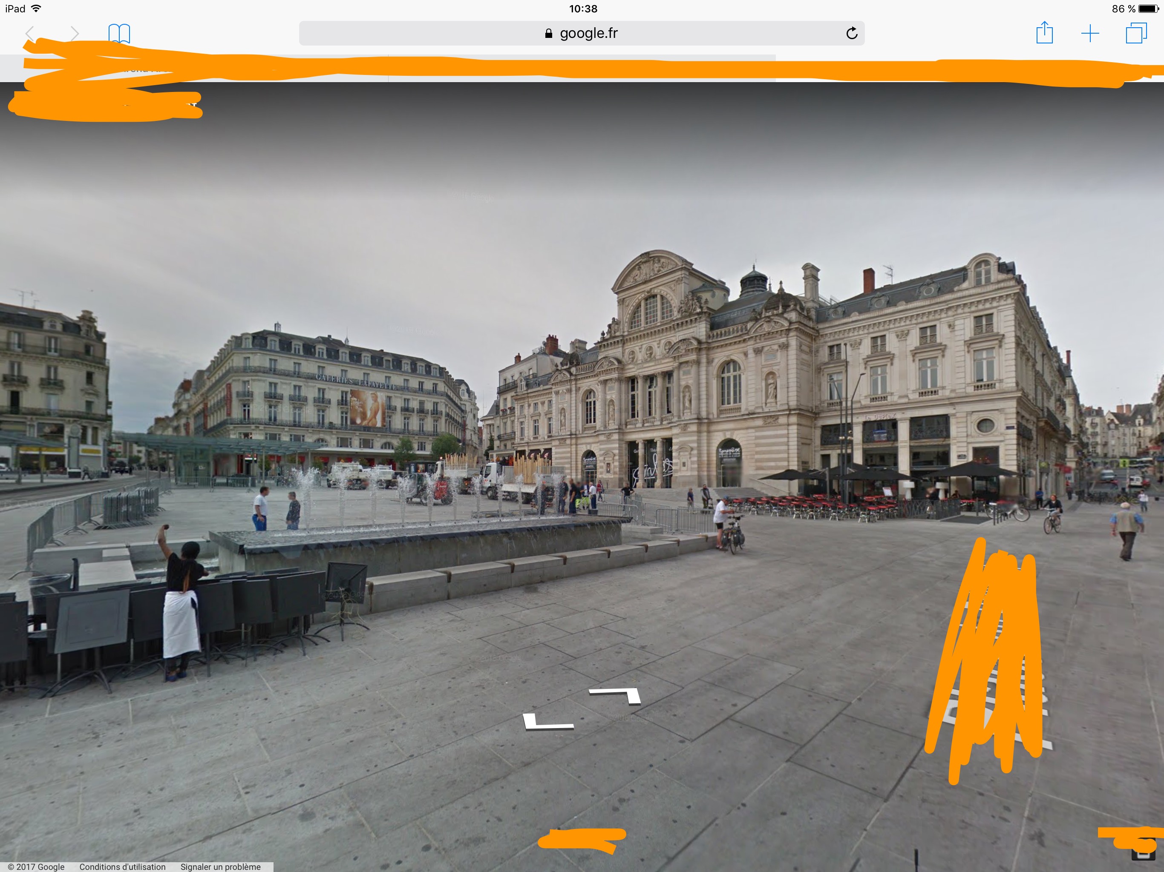
Task: Open a new tab with plus icon
Action: coord(1090,34)
